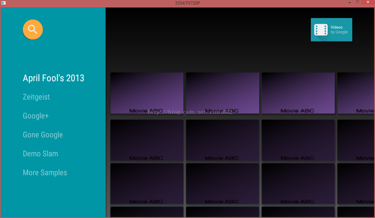The height and width of the screenshot is (218, 375).
Task: Select the April Fool's 2013 category
Action: (x=53, y=78)
